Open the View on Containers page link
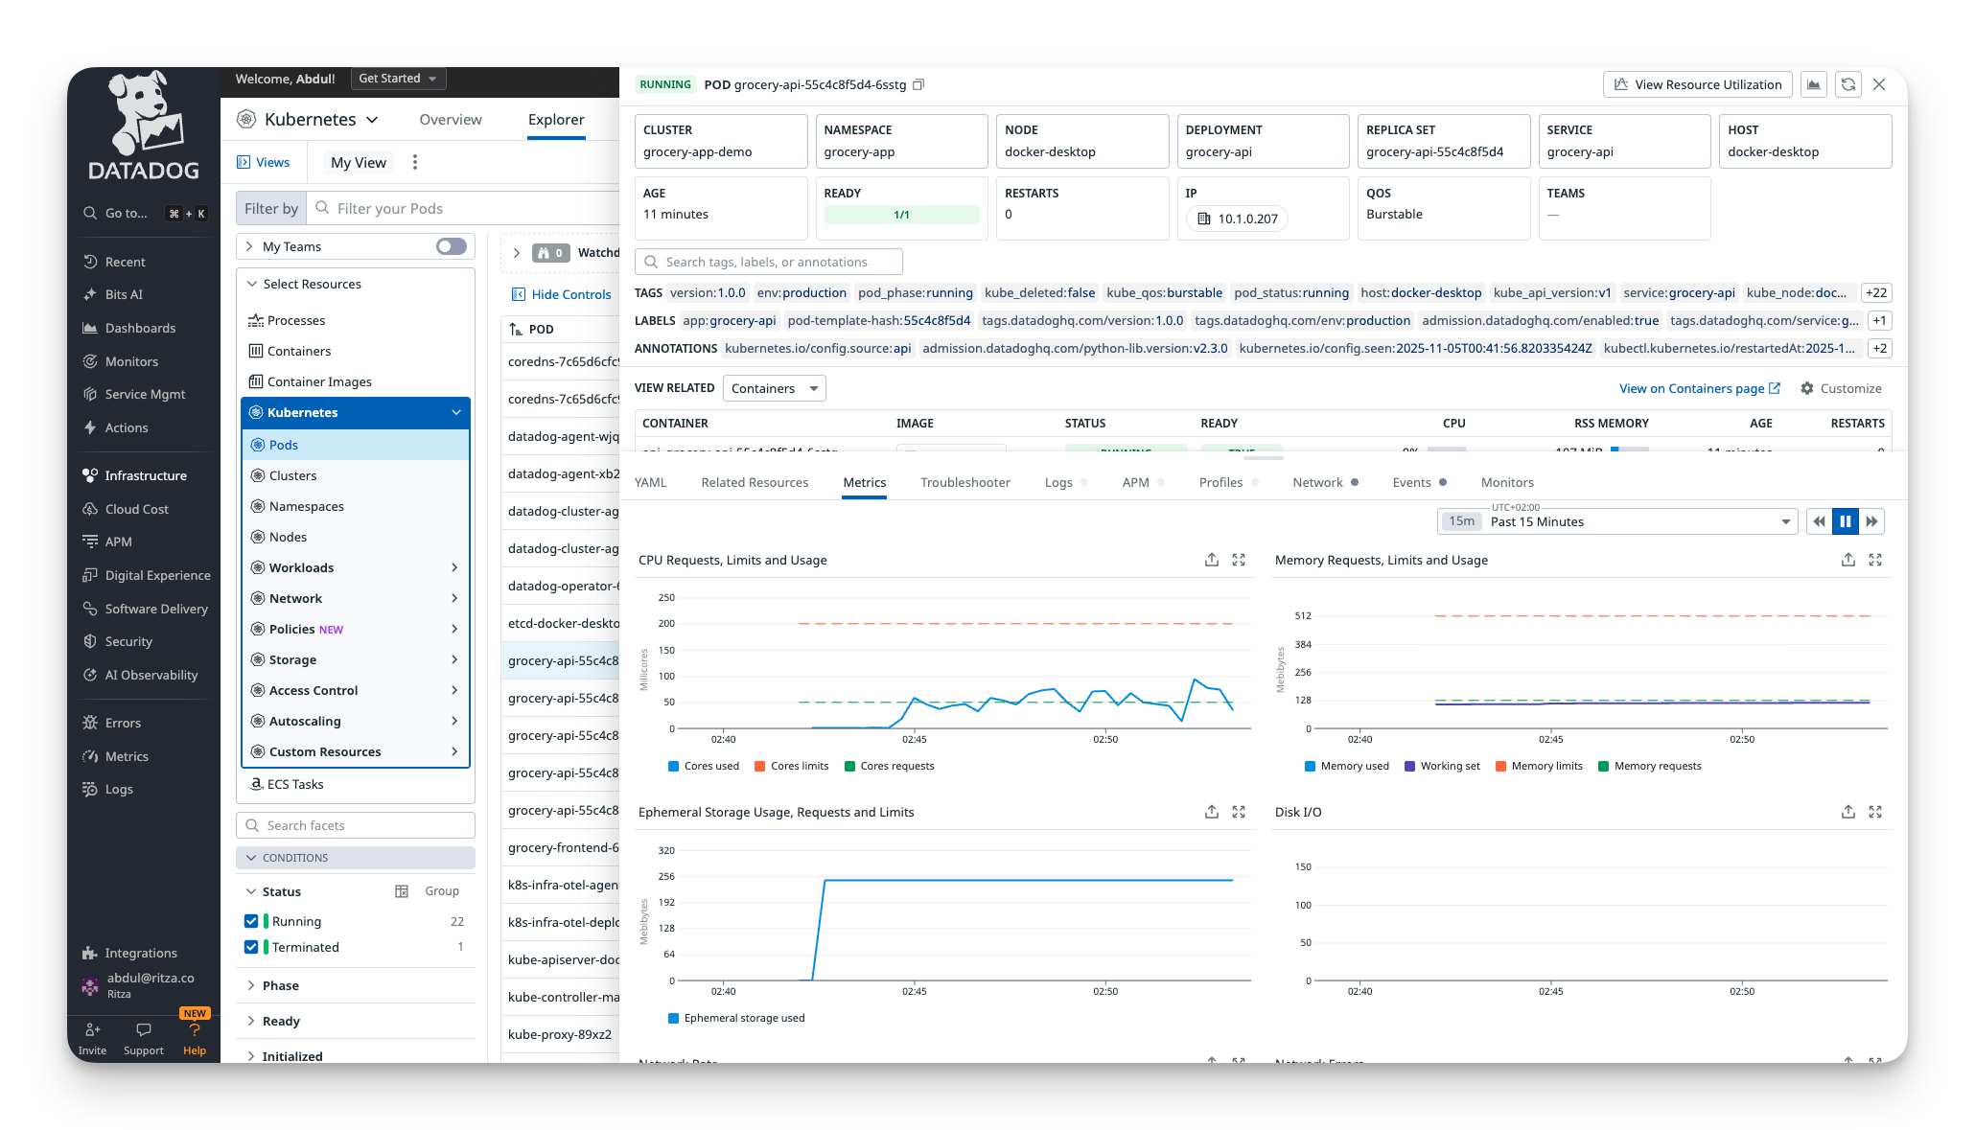1975x1130 pixels. pyautogui.click(x=1693, y=388)
